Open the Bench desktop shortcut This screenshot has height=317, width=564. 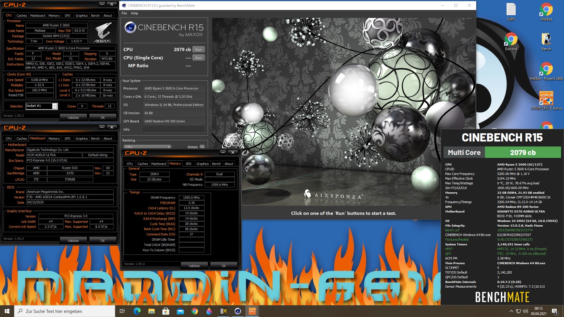pyautogui.click(x=546, y=41)
